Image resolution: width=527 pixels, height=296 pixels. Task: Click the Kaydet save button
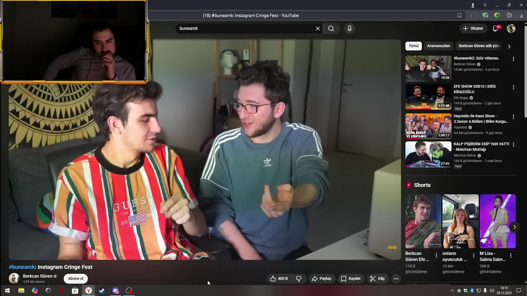point(351,279)
